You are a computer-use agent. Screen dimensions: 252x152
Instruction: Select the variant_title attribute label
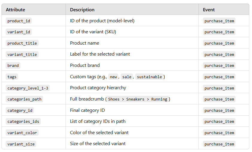[22, 54]
